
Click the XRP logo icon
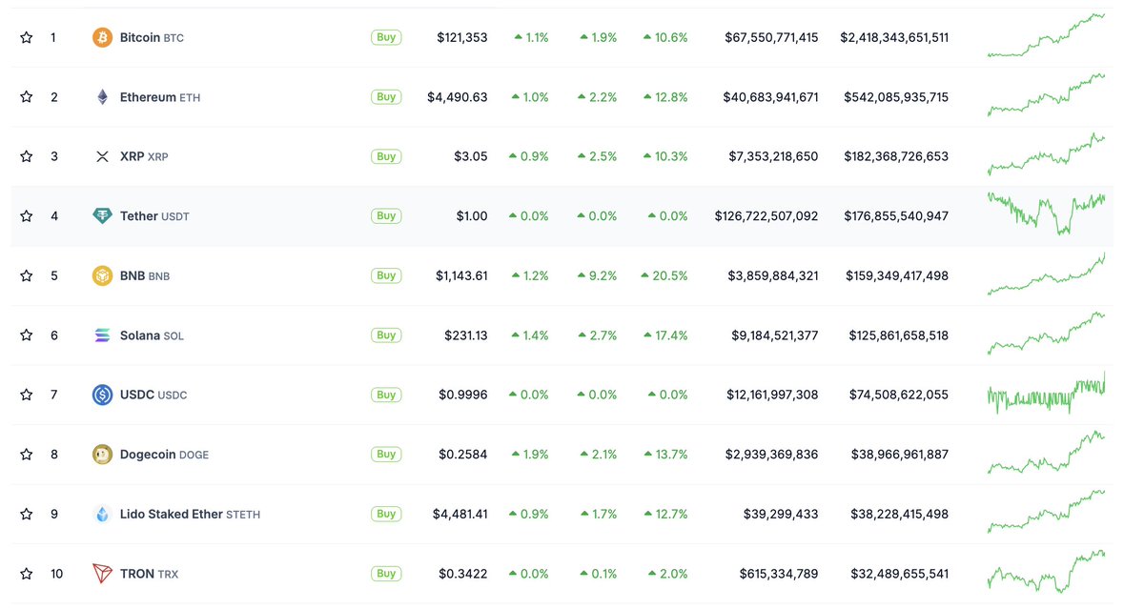[102, 156]
